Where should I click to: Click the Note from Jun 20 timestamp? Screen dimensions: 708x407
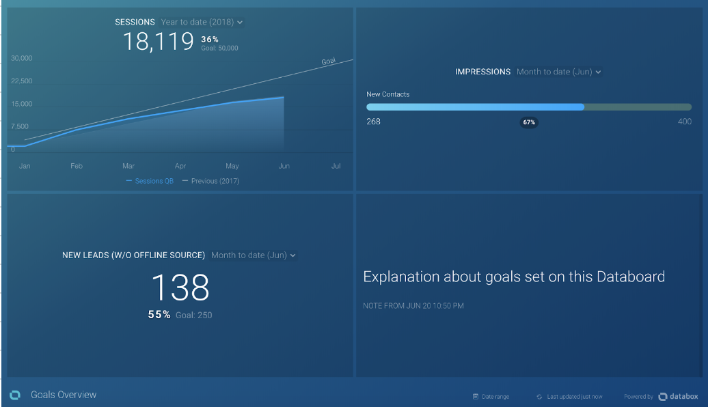(413, 306)
